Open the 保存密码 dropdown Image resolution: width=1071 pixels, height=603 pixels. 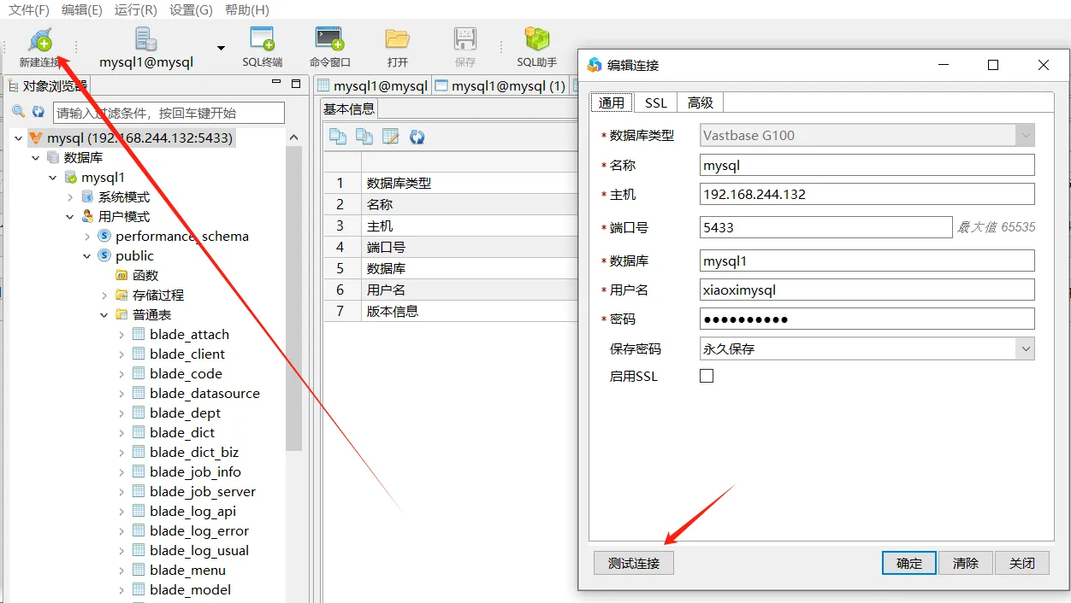click(x=1026, y=348)
